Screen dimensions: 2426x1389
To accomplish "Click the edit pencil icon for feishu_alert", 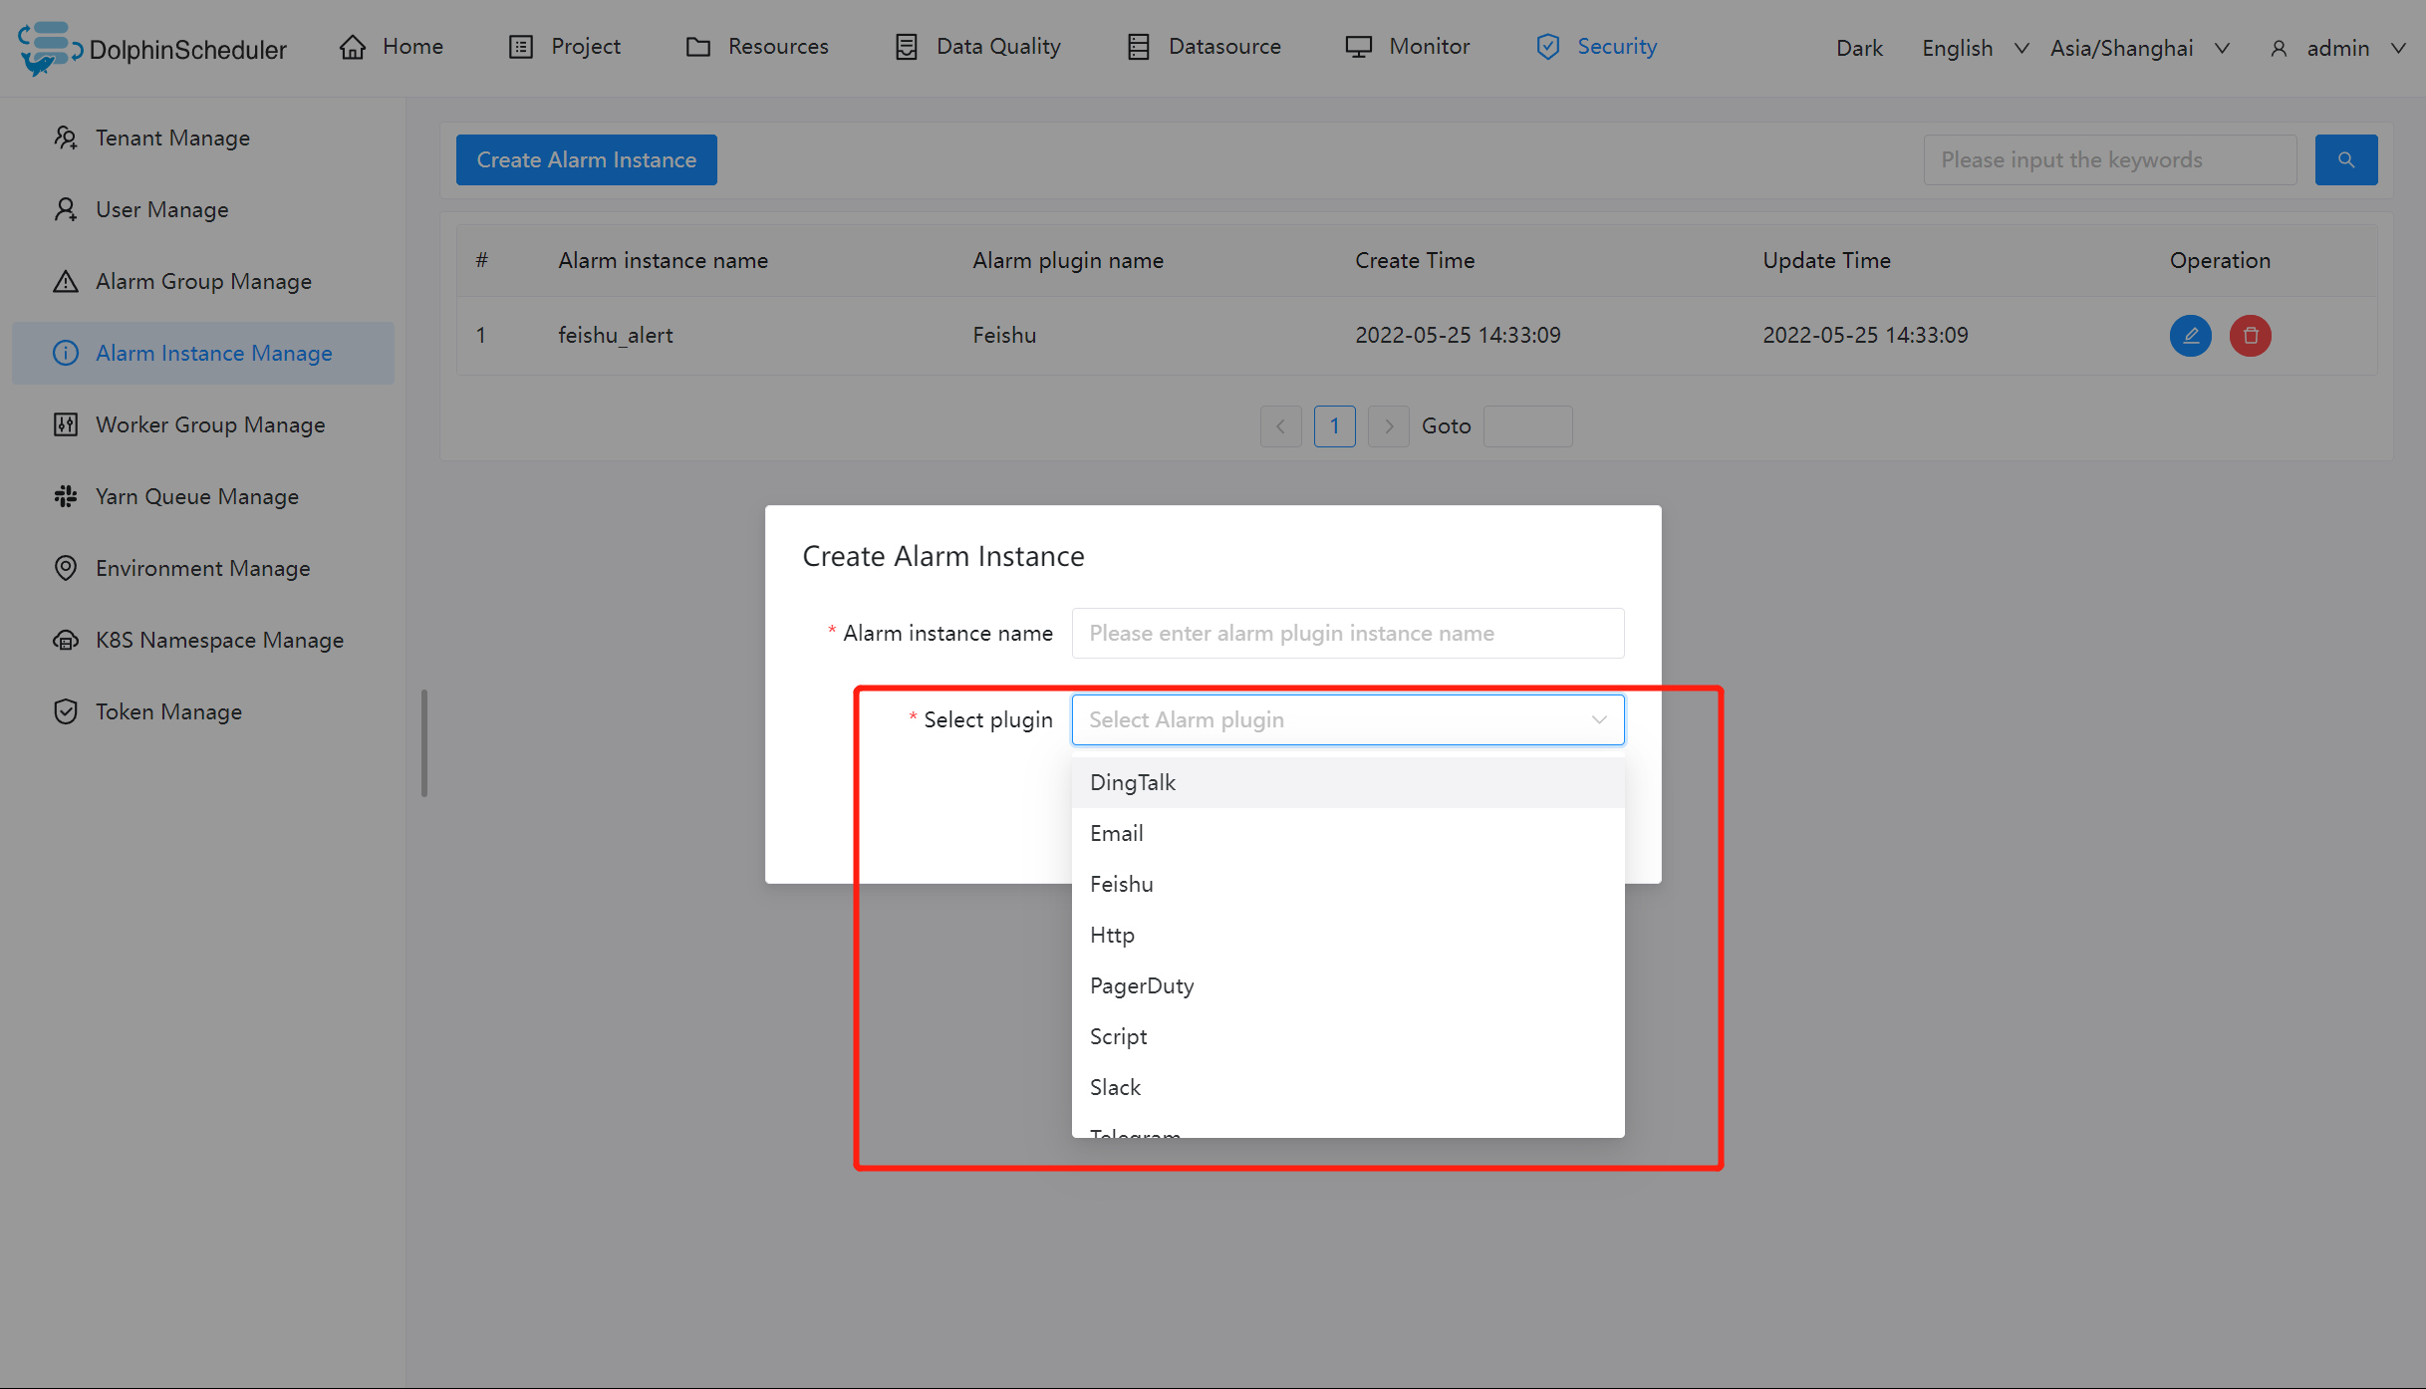I will 2190,336.
